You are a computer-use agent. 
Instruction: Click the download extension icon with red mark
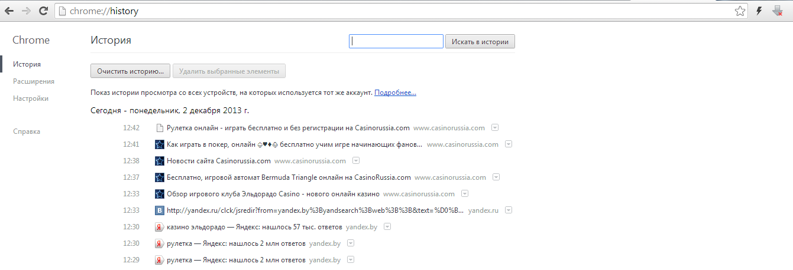coord(778,11)
